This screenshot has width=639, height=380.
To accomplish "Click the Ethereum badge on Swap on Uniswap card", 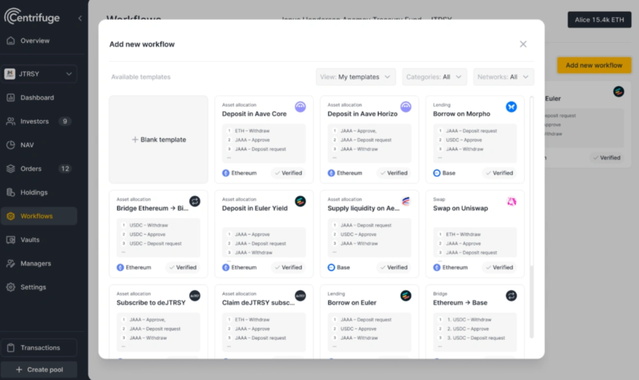I will pyautogui.click(x=448, y=267).
